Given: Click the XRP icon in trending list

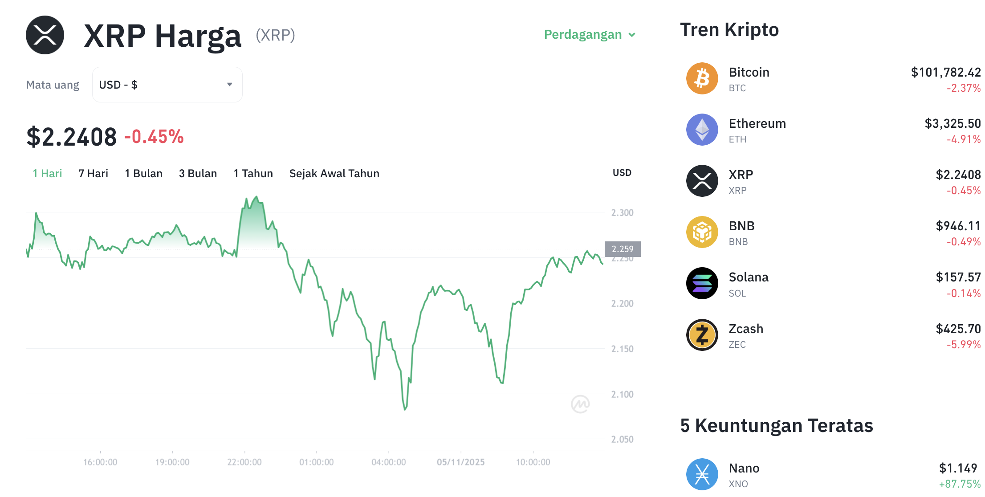Looking at the screenshot, I should 702,181.
